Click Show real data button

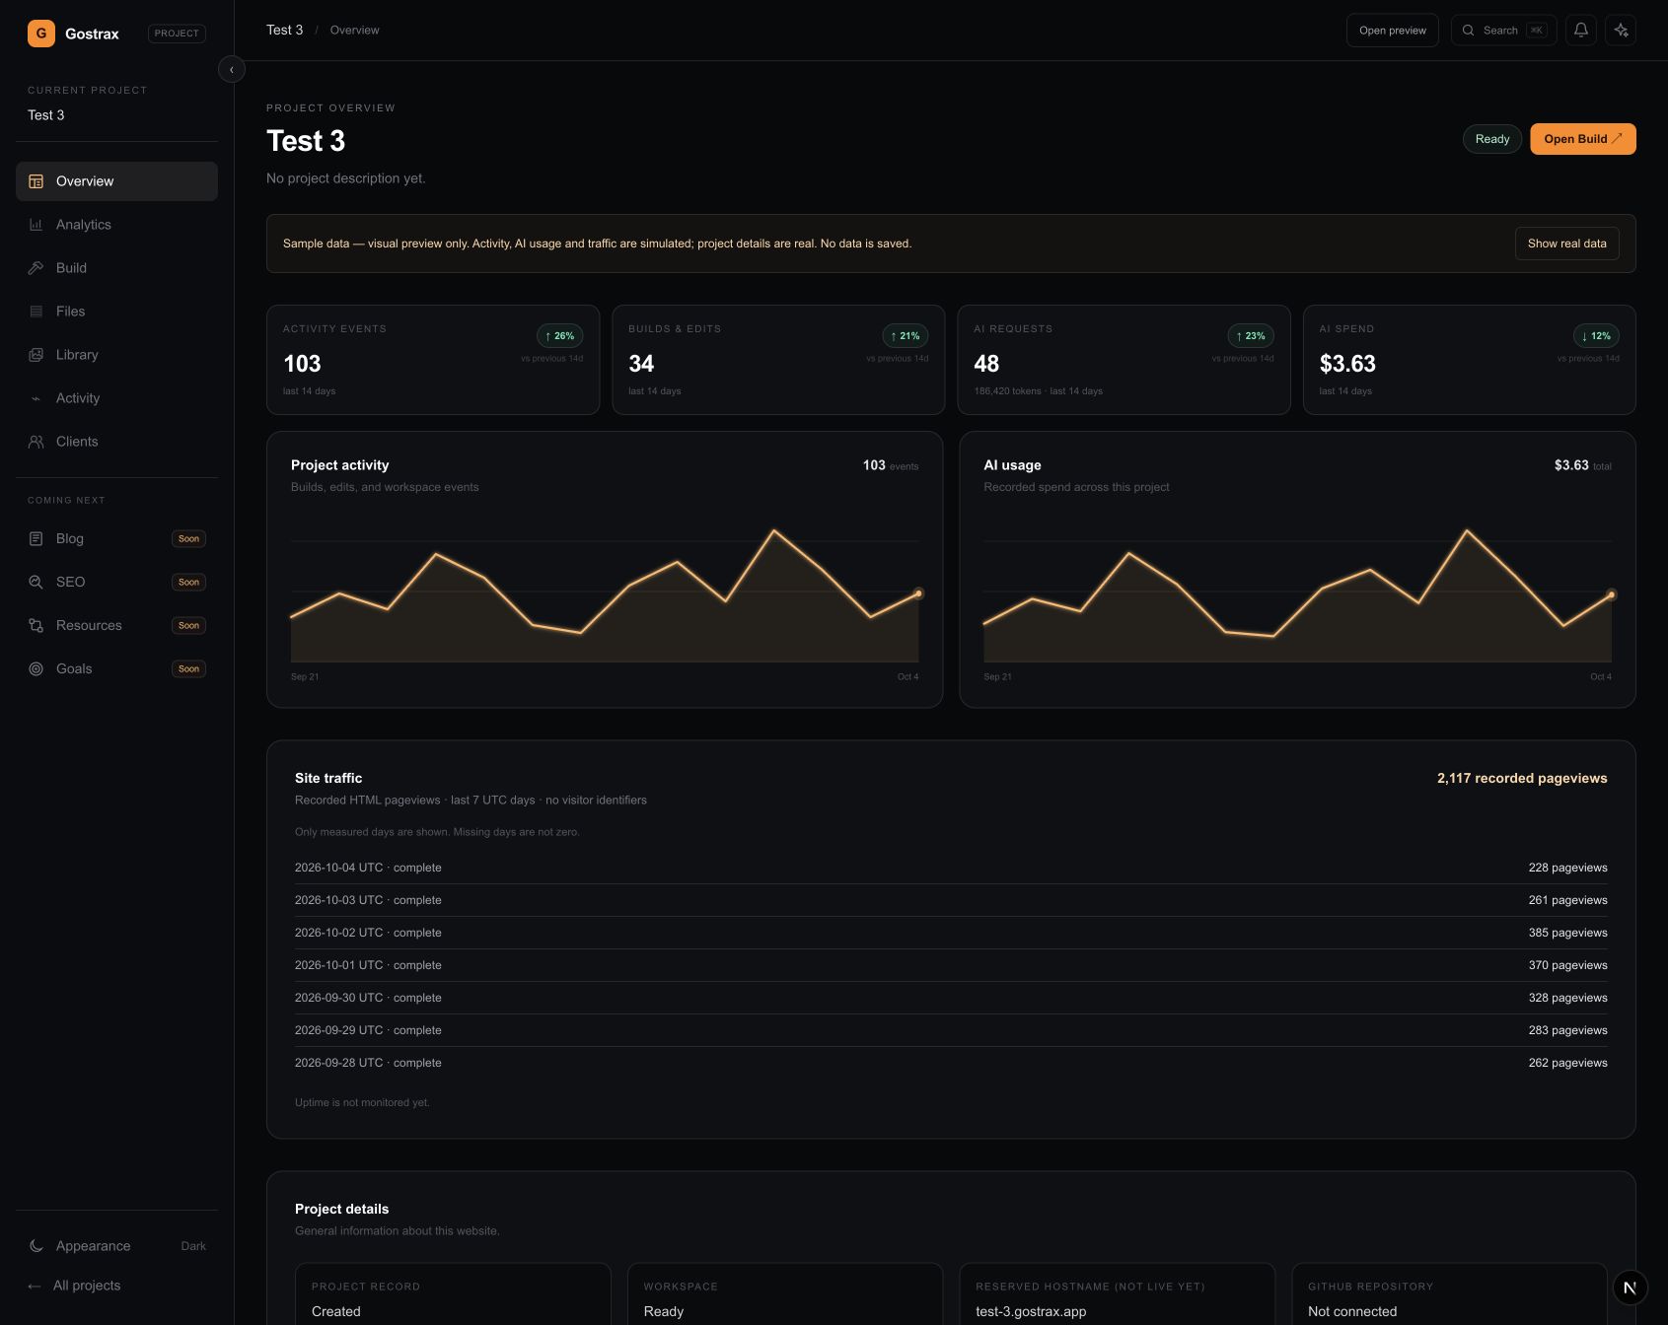click(1566, 244)
